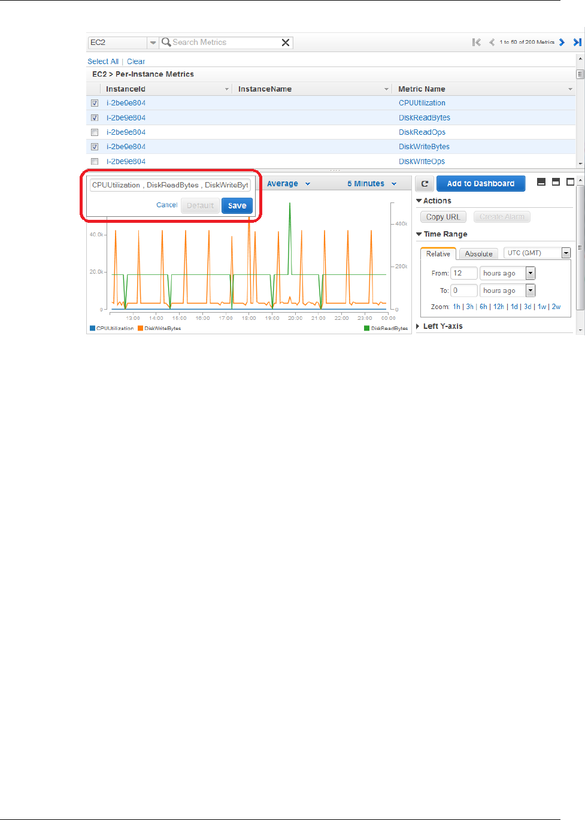Viewport: 585px width, 820px height.
Task: Open To 'hours ago' unit dropdown
Action: [x=531, y=291]
